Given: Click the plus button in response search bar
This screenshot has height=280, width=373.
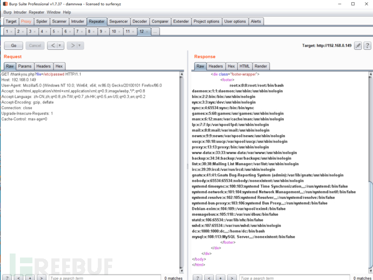Looking at the screenshot, I should [220, 278].
